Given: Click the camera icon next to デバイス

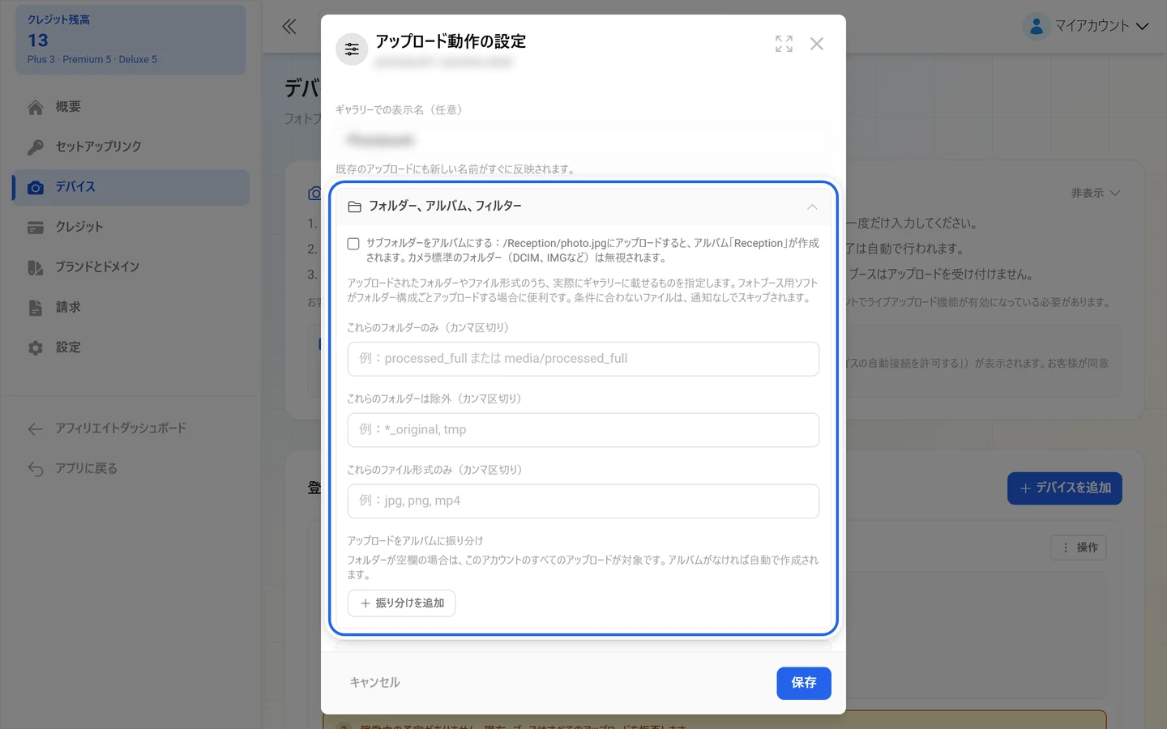Looking at the screenshot, I should pos(36,187).
